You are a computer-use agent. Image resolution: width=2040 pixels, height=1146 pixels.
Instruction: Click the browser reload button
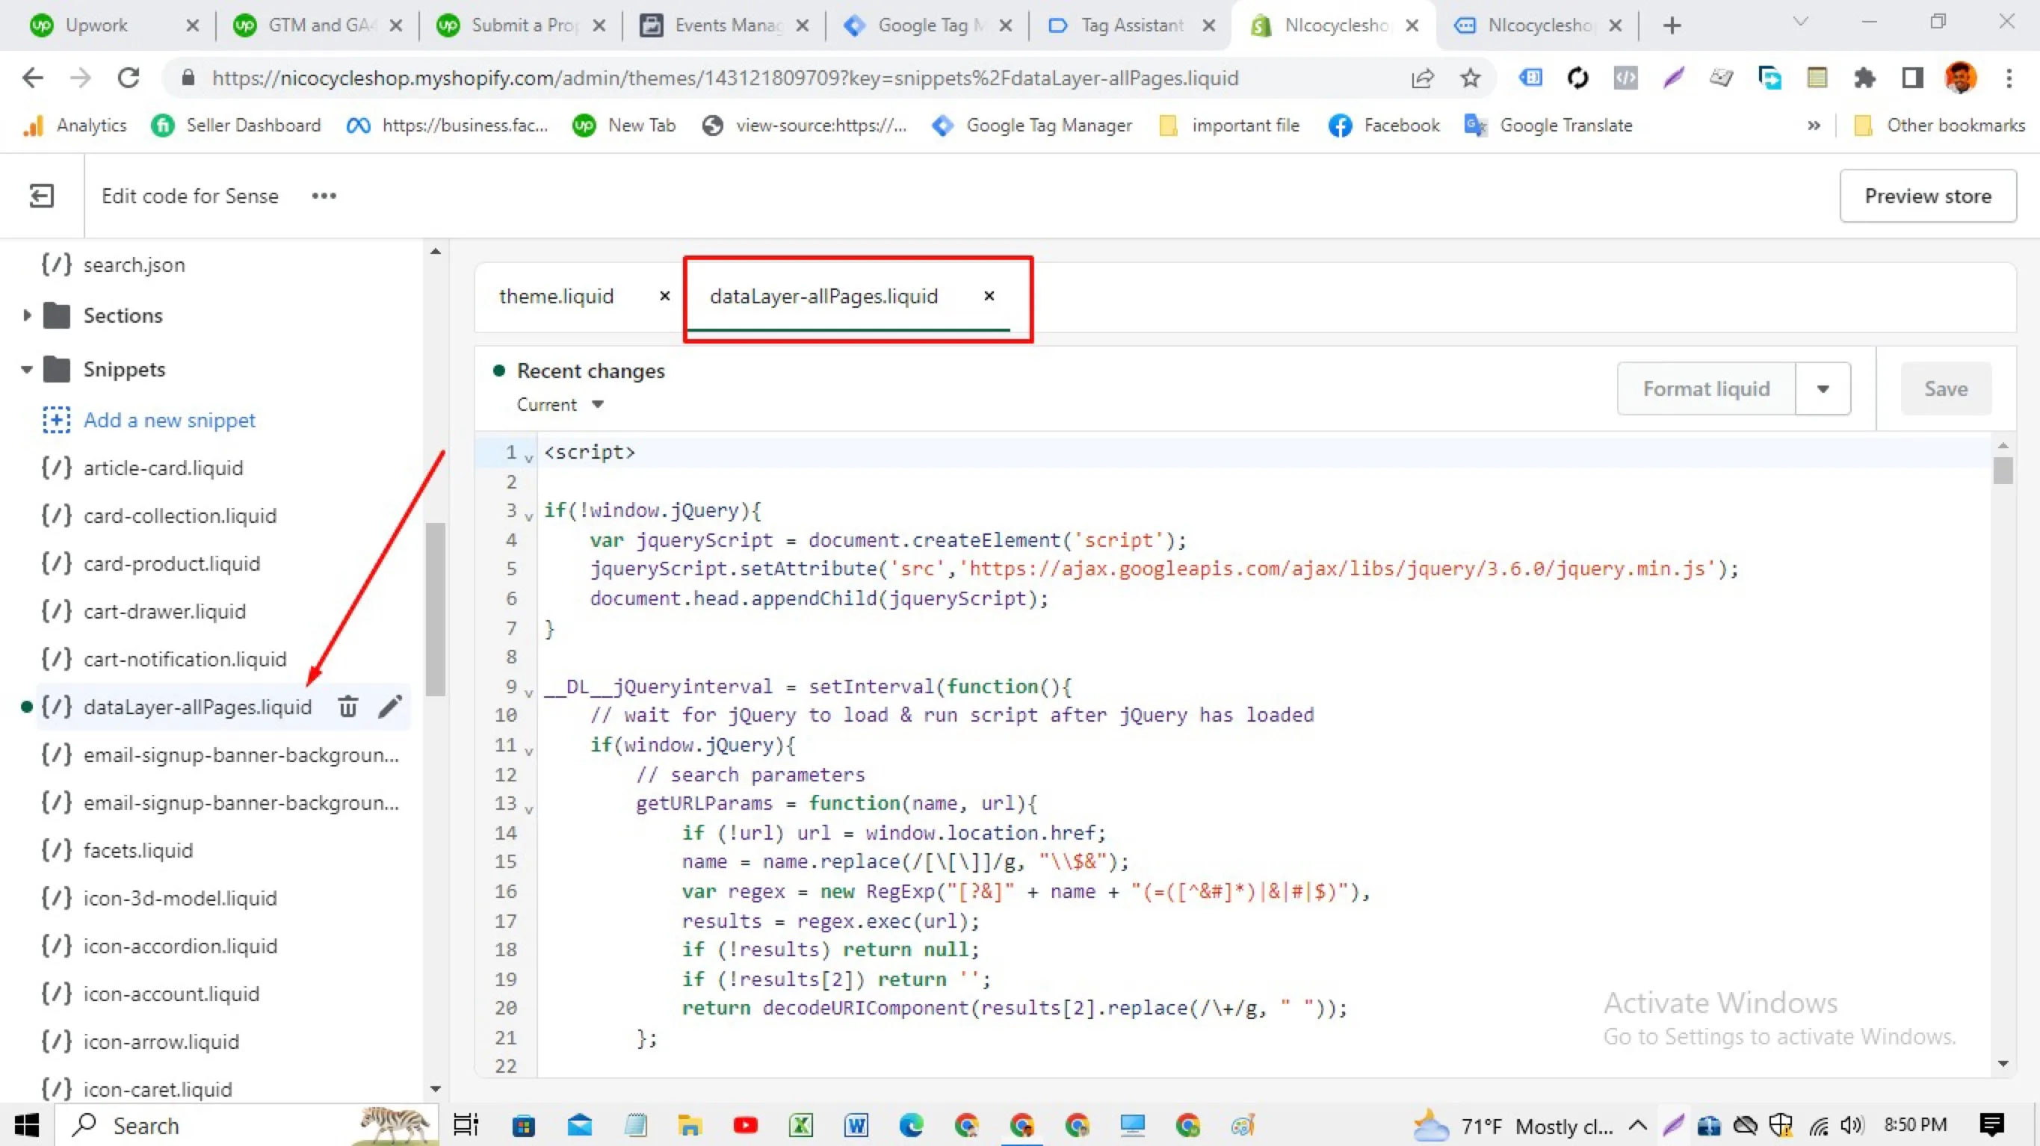pyautogui.click(x=129, y=78)
